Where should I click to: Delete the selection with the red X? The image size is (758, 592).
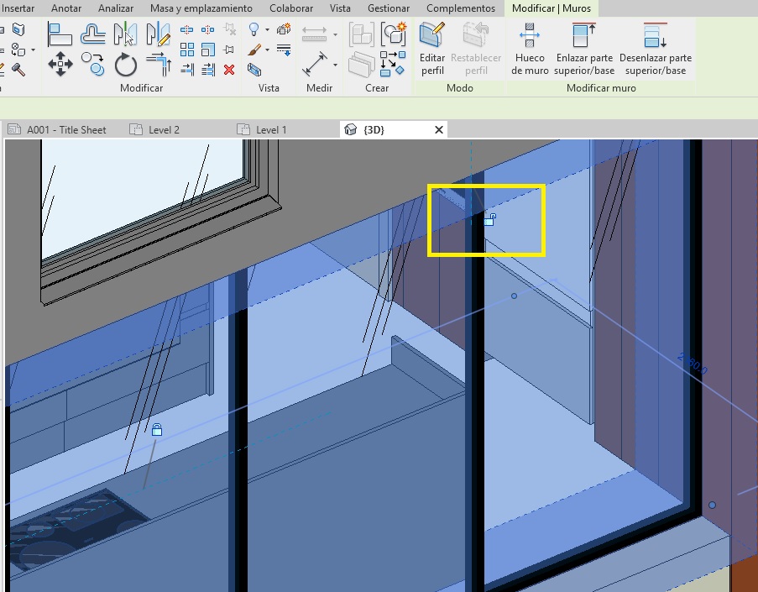(x=228, y=70)
